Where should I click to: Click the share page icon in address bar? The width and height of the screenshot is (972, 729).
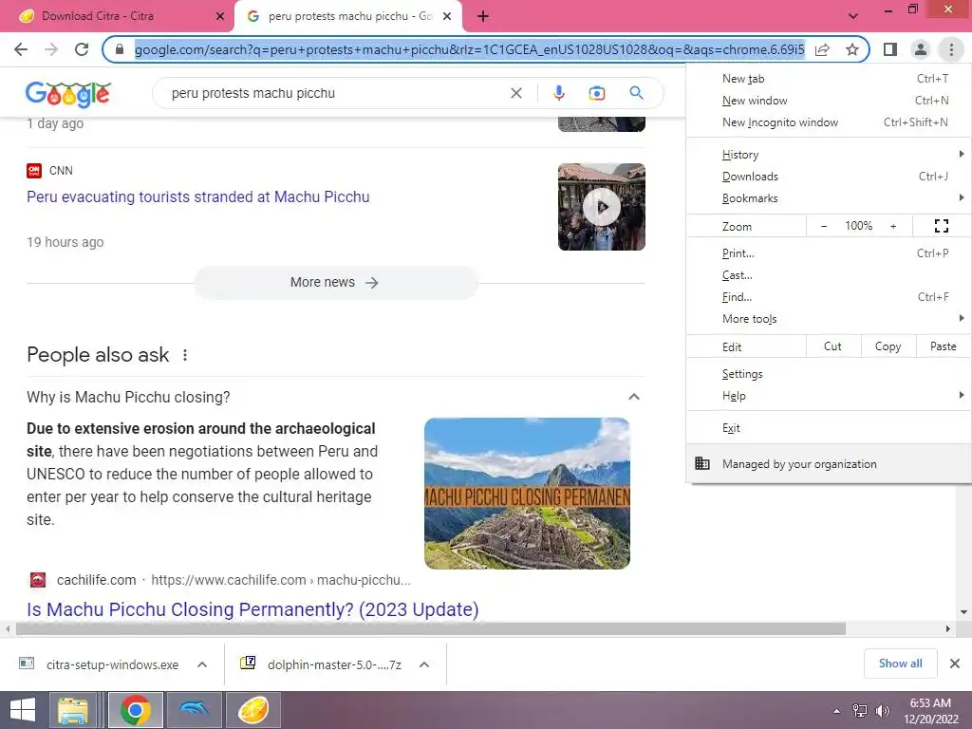(x=822, y=49)
